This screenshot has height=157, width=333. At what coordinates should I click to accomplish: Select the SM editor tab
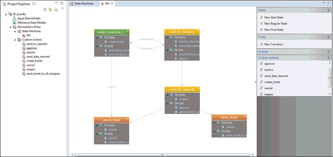click(x=107, y=3)
